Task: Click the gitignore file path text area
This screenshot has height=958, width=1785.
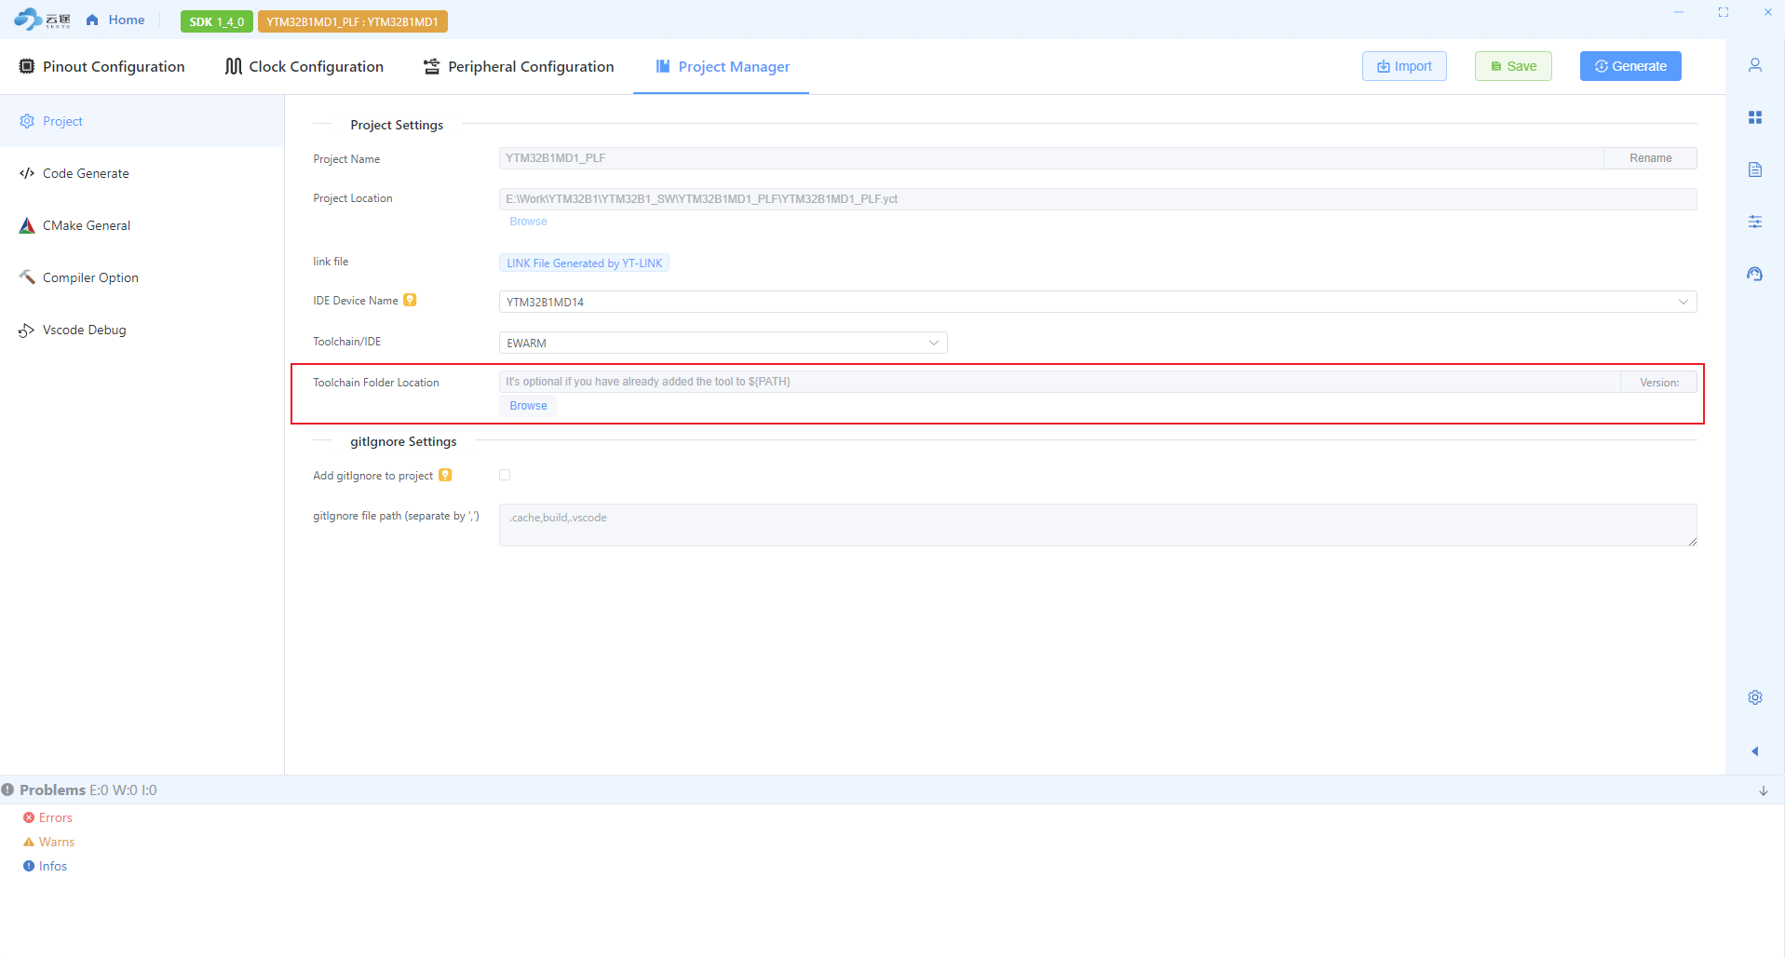Action: click(1097, 525)
